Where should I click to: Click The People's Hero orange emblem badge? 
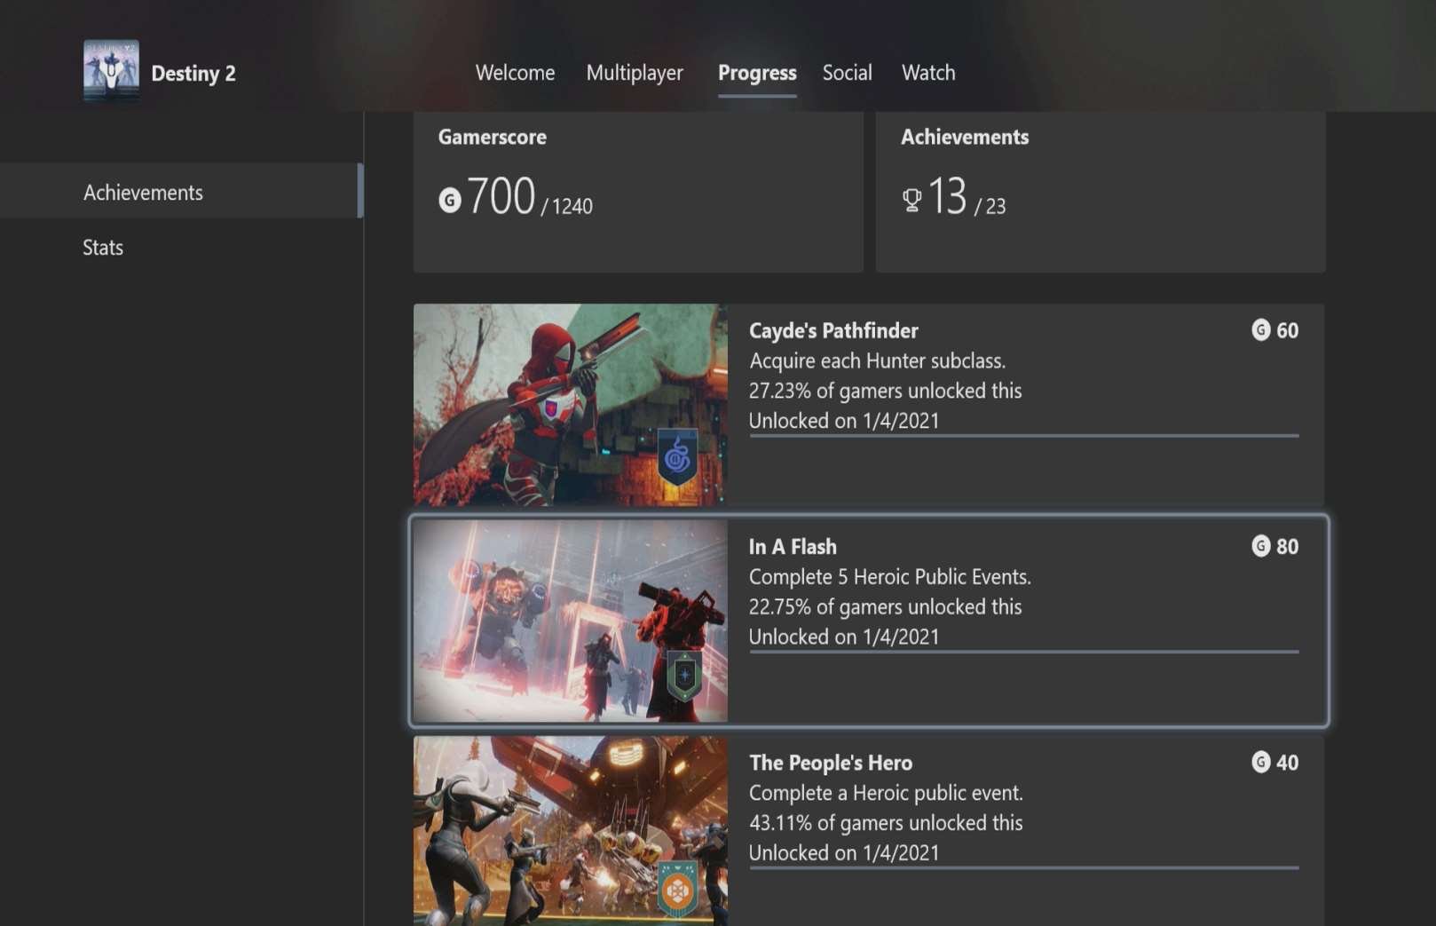point(677,889)
